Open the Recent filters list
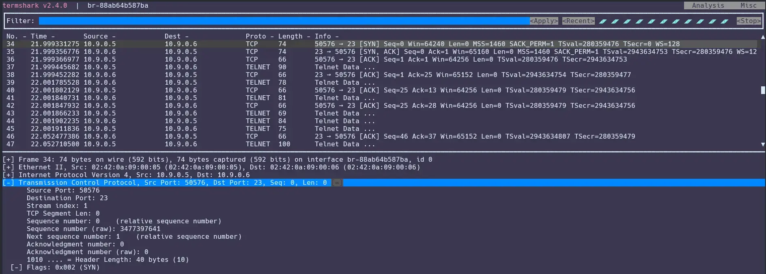 578,21
